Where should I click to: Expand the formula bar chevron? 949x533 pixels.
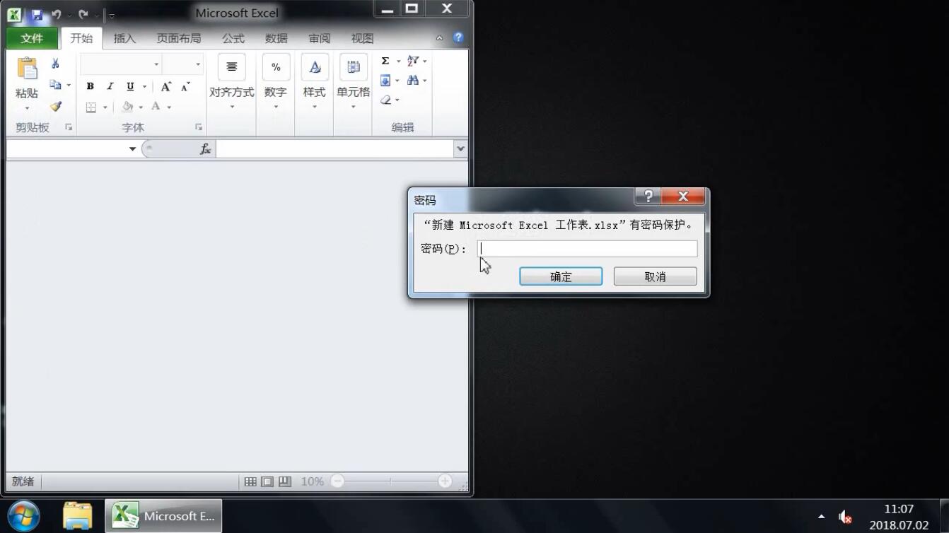click(461, 149)
